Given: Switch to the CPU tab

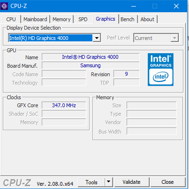Looking at the screenshot, I should tap(11, 19).
